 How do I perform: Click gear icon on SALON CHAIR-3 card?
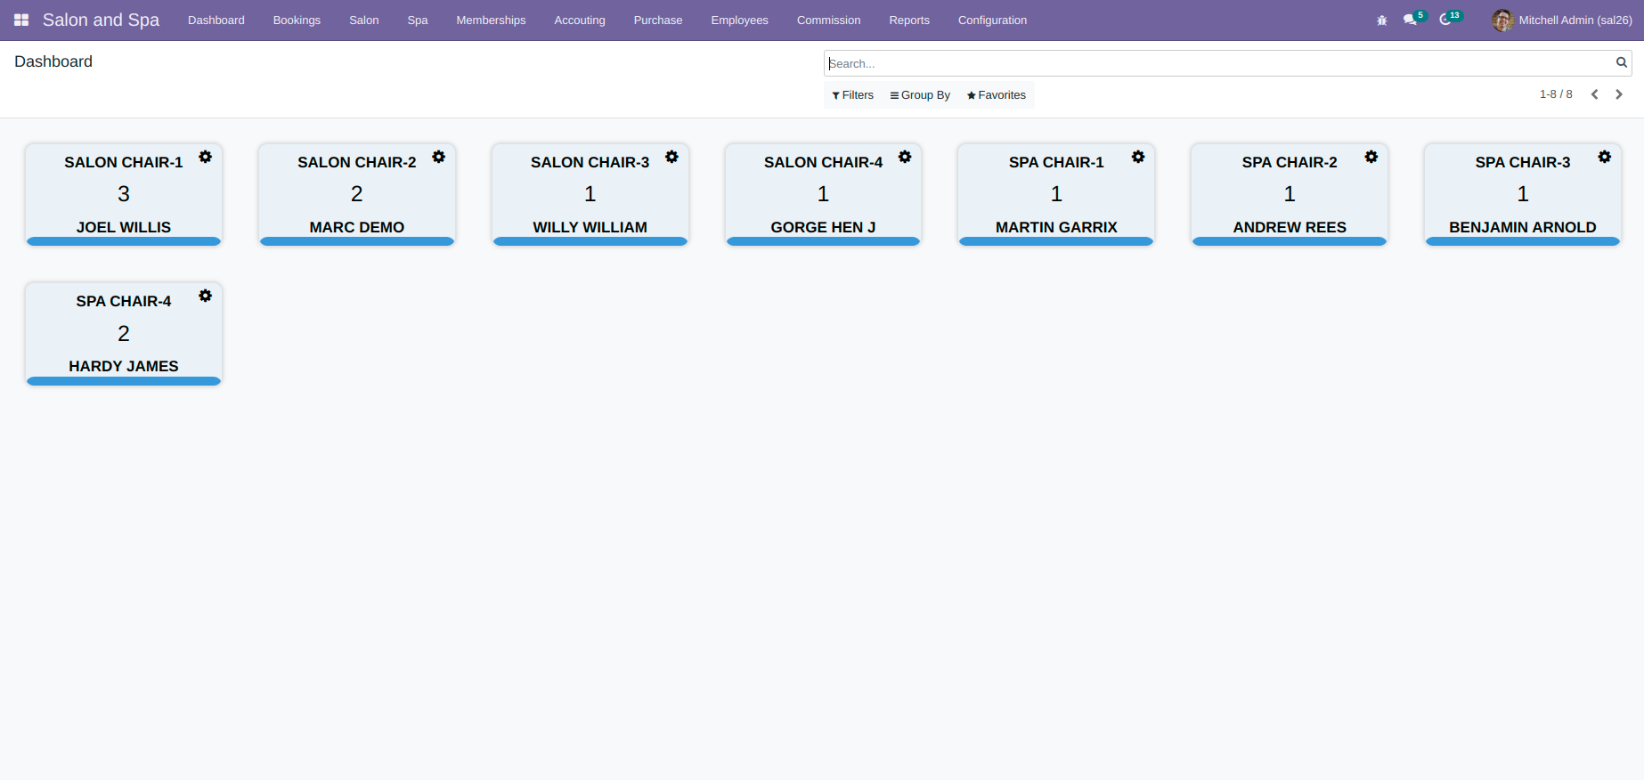tap(672, 157)
